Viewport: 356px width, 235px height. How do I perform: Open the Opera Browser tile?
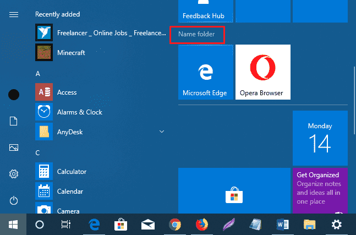pos(263,72)
